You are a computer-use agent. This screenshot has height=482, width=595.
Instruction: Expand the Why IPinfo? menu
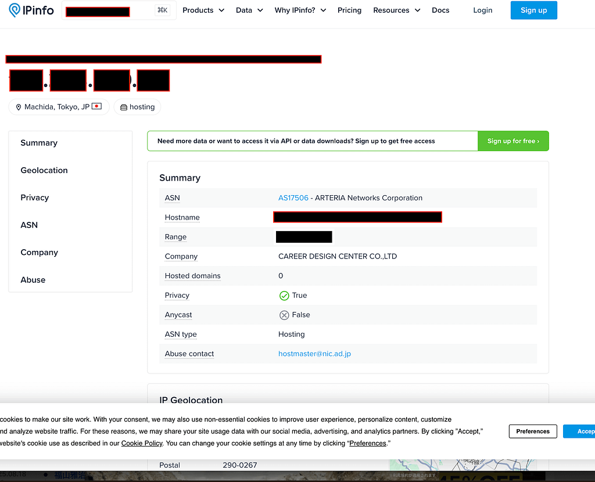[x=300, y=10]
